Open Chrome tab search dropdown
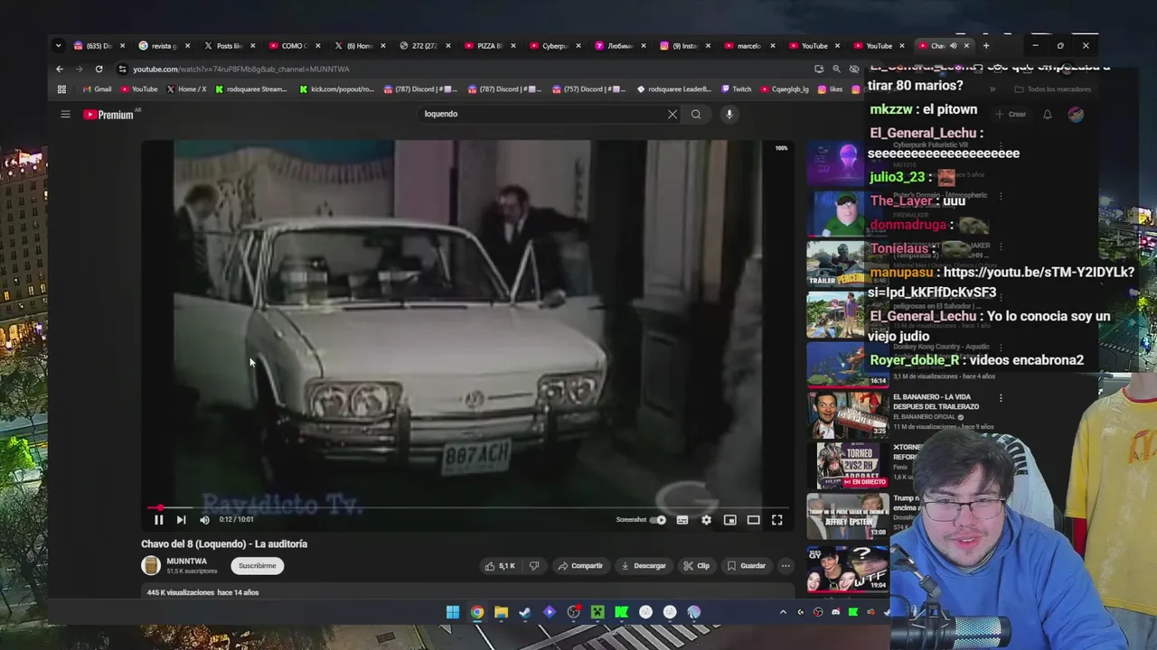 pyautogui.click(x=58, y=45)
